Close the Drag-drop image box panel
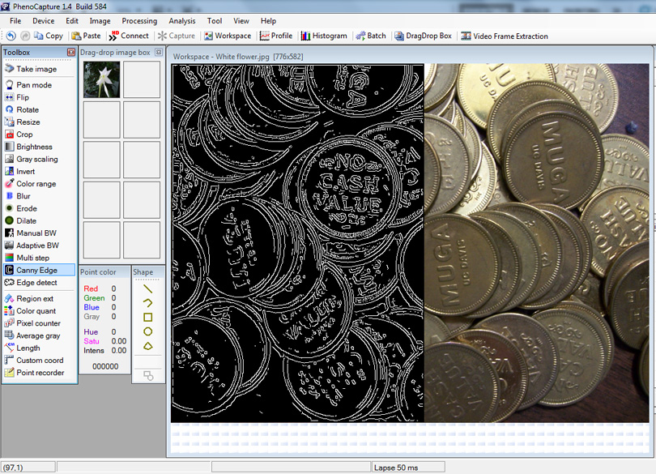The height and width of the screenshot is (474, 656). coord(160,53)
